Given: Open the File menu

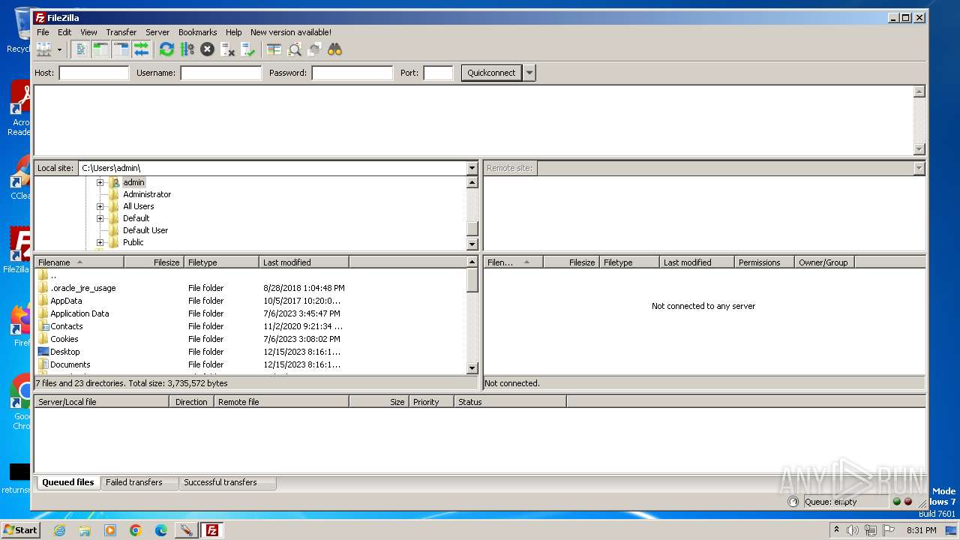Looking at the screenshot, I should 43,32.
